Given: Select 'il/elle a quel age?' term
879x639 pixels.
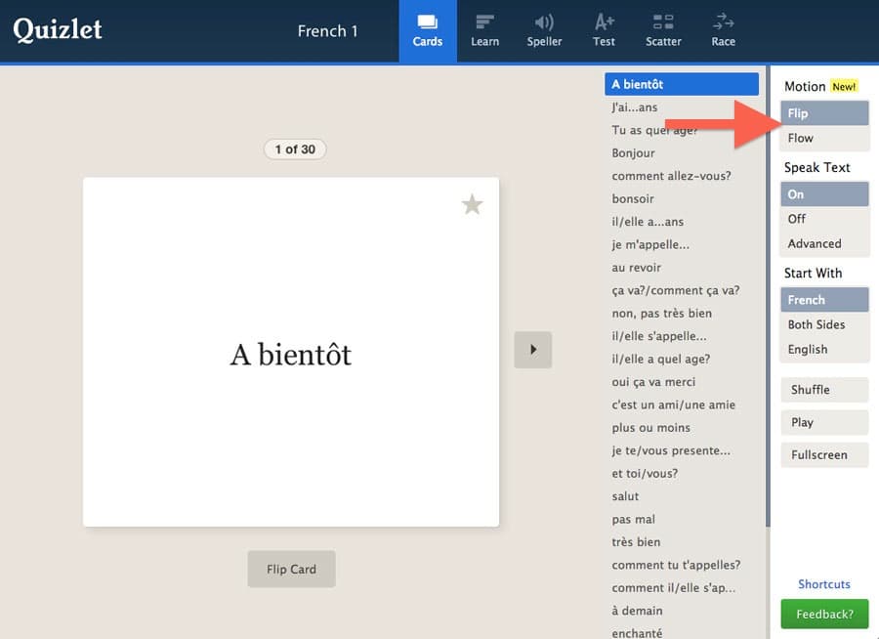Looking at the screenshot, I should [682, 359].
